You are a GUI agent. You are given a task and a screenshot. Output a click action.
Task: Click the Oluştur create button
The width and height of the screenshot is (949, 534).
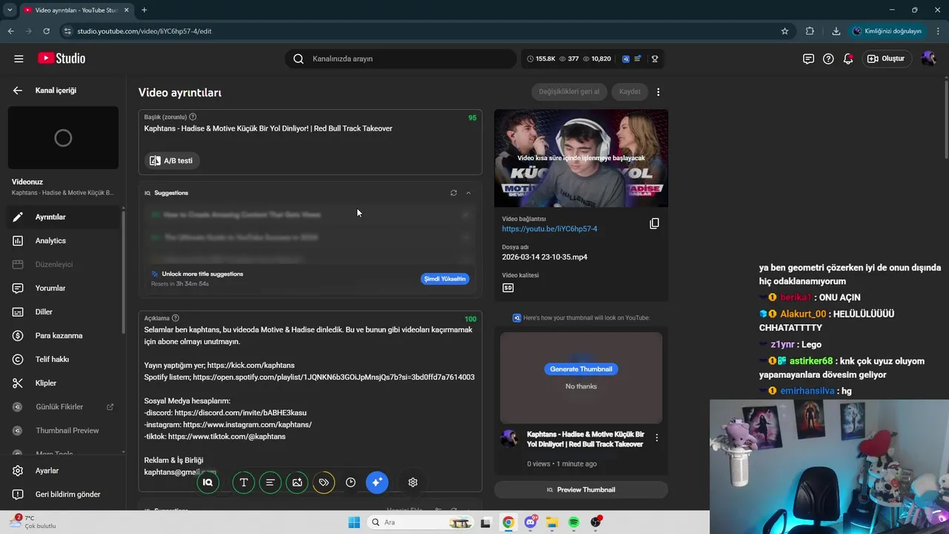click(x=887, y=59)
